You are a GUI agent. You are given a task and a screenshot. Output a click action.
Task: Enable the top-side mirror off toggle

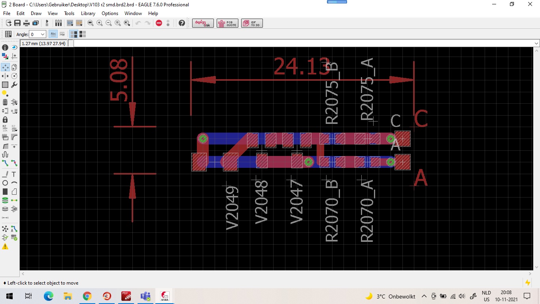[x=74, y=34]
